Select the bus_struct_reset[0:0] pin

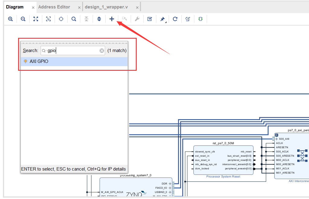(239, 156)
